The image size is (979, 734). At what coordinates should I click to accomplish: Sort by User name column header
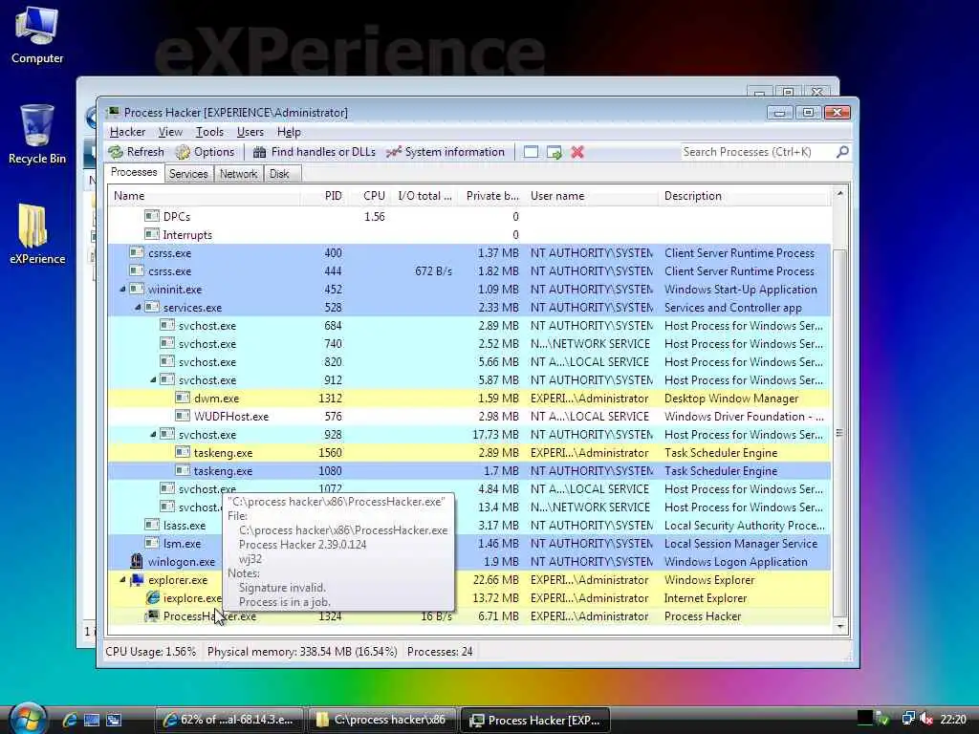591,195
